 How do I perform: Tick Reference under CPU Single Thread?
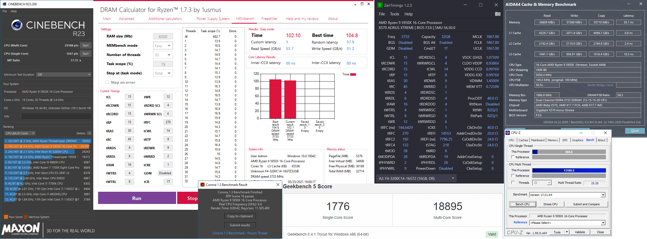tap(513, 157)
